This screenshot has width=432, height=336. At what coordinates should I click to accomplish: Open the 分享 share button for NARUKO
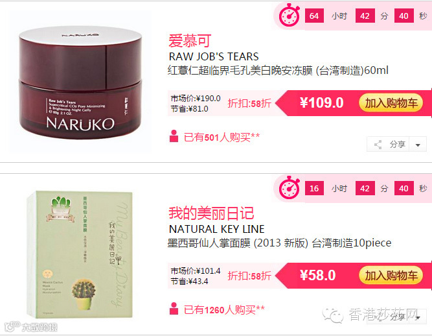(388, 144)
